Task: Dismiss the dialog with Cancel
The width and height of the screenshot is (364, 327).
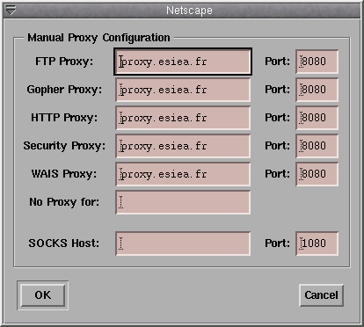Action: point(321,295)
